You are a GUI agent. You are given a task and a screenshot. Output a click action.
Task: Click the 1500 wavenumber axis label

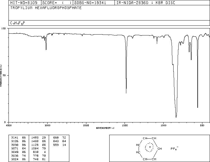pos(125,125)
